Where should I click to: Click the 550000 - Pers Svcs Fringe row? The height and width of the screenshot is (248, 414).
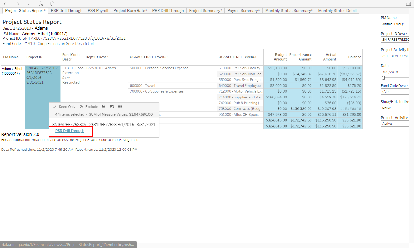(x=241, y=80)
